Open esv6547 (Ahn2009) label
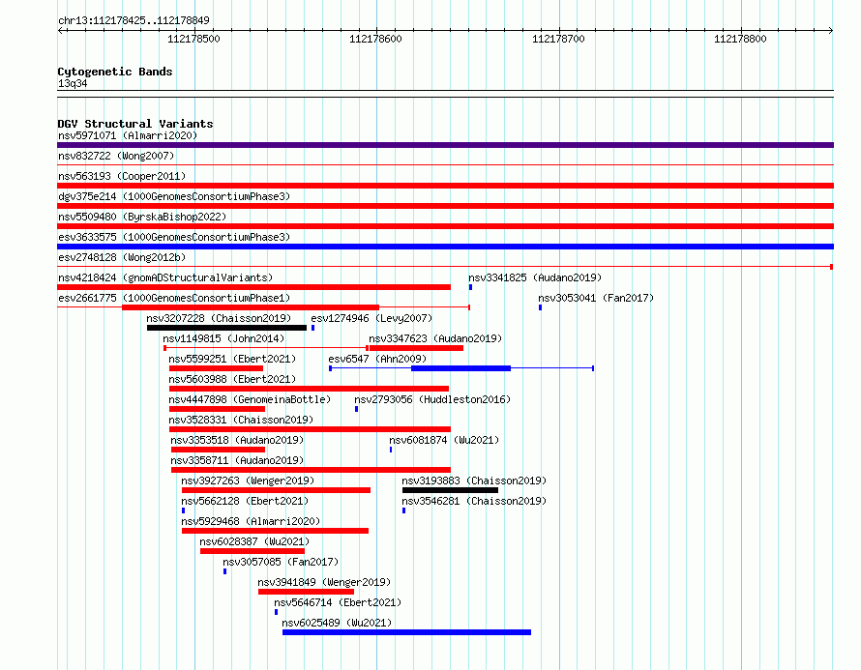 click(377, 359)
